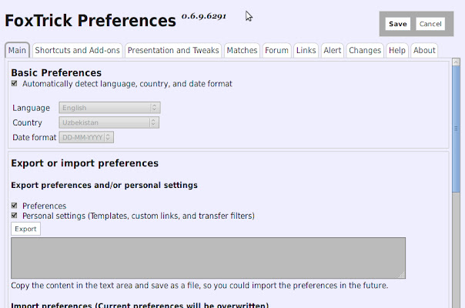Image resolution: width=465 pixels, height=308 pixels.
Task: Go to Presentation and Tweaks tab
Action: [173, 51]
